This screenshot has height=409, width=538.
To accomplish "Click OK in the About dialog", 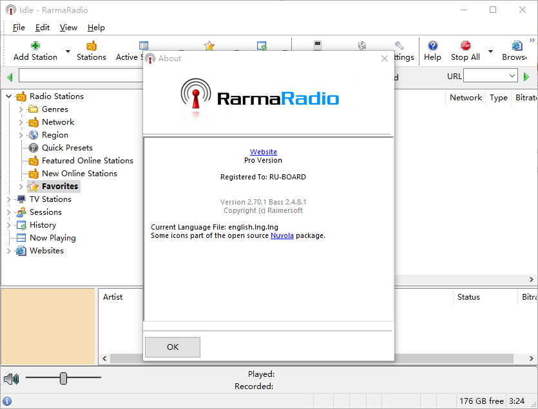I will [173, 347].
